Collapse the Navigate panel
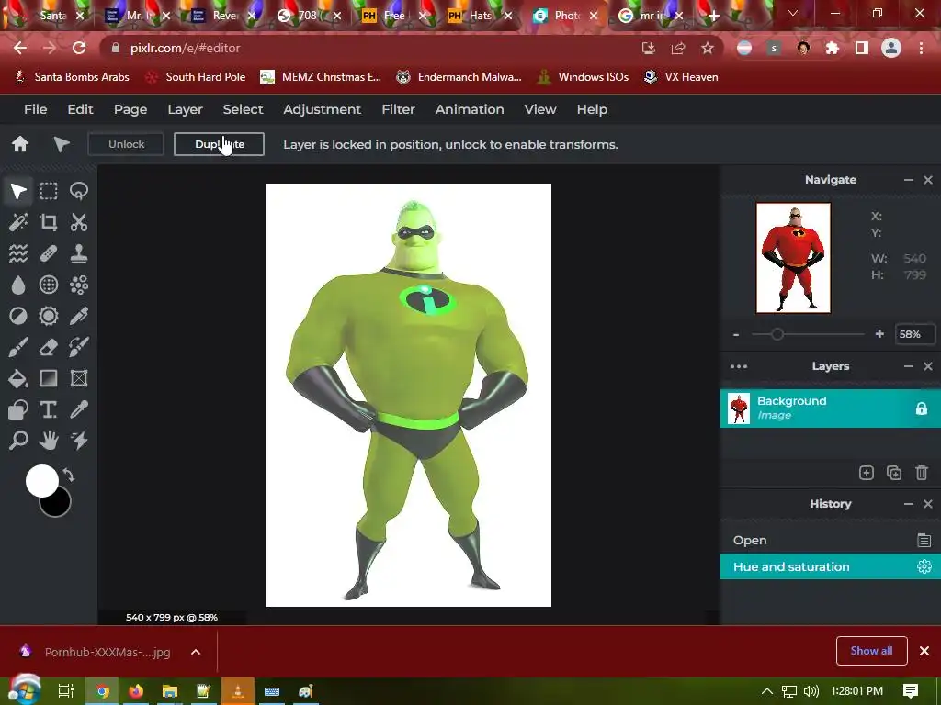 click(x=909, y=180)
